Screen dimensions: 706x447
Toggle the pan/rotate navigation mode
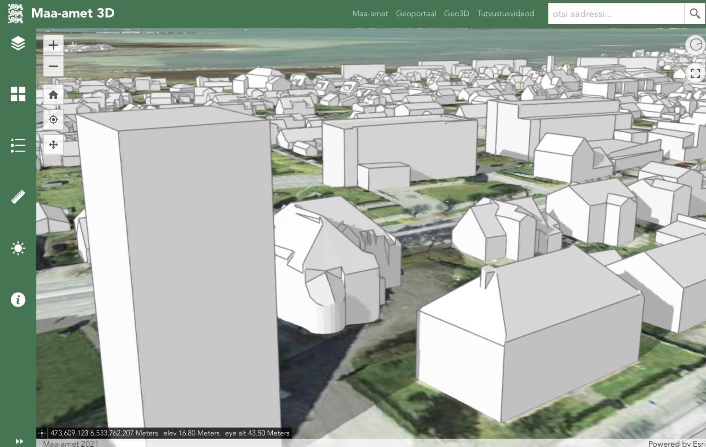53,144
